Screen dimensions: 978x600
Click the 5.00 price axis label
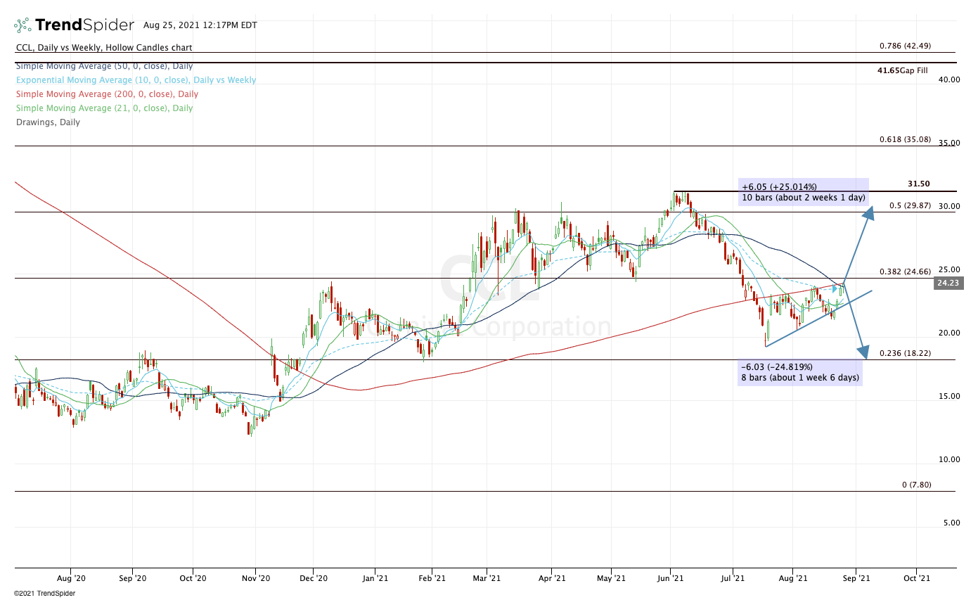pos(952,523)
